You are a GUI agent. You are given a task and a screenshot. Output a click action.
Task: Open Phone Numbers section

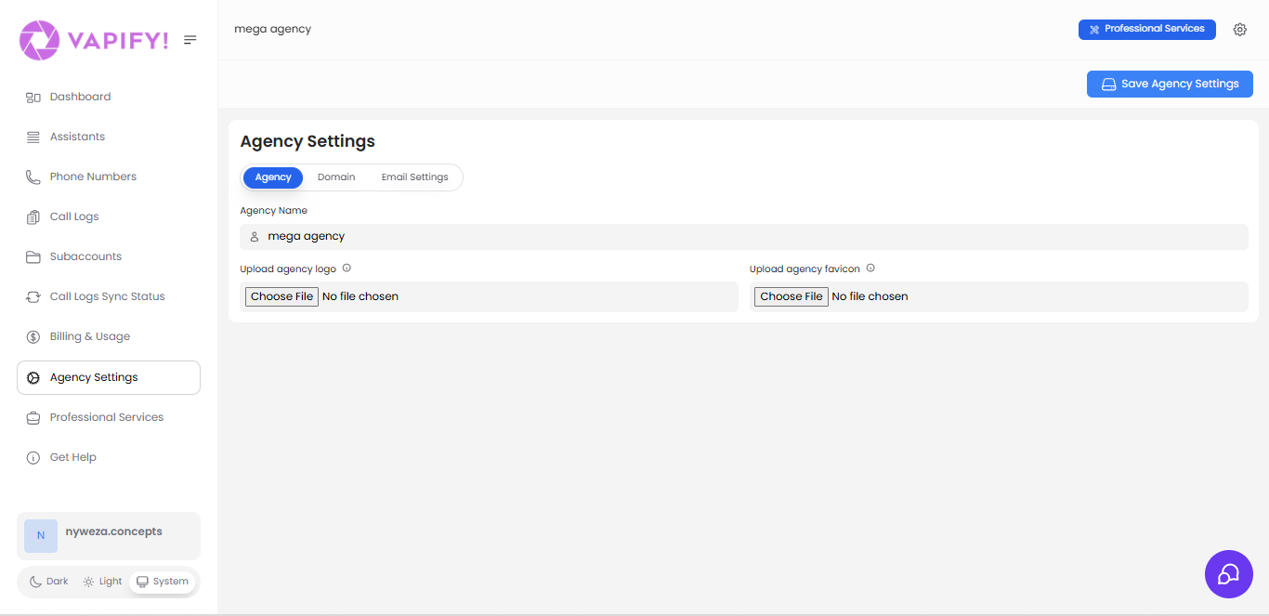pos(93,176)
